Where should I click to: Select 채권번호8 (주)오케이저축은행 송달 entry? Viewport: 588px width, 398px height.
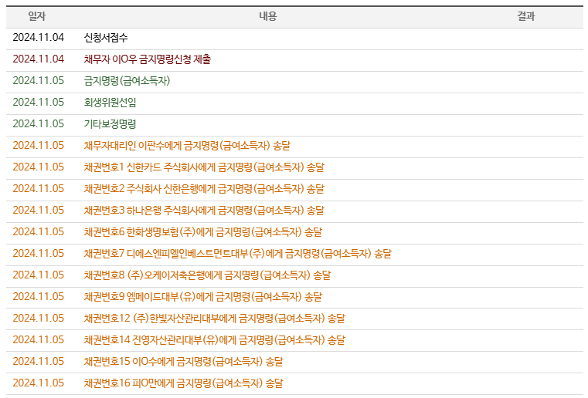pos(207,275)
